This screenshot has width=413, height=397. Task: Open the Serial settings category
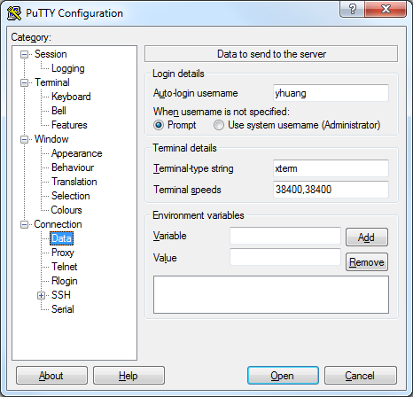(x=63, y=309)
